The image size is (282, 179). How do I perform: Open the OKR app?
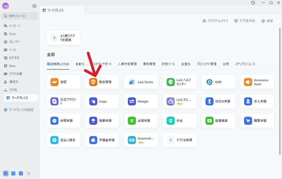click(218, 82)
